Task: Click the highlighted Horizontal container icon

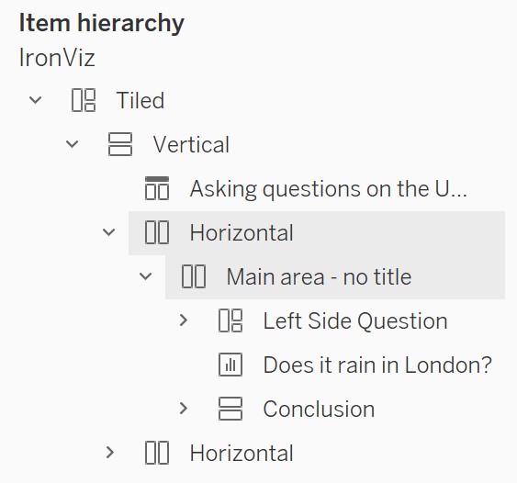Action: click(157, 232)
